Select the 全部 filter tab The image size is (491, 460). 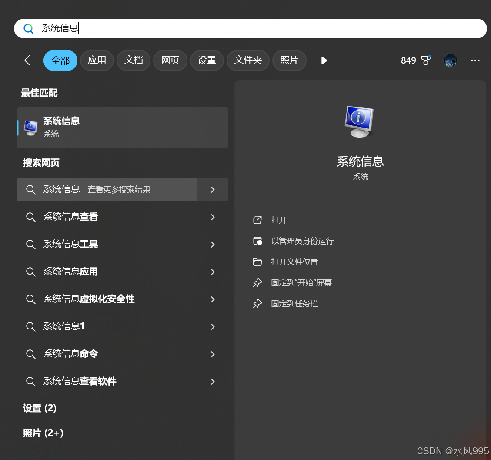click(x=60, y=60)
